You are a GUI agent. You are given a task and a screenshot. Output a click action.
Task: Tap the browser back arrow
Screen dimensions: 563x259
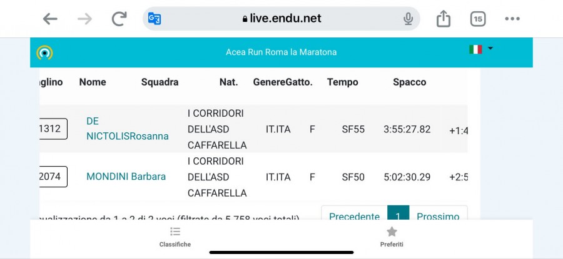[x=50, y=19]
